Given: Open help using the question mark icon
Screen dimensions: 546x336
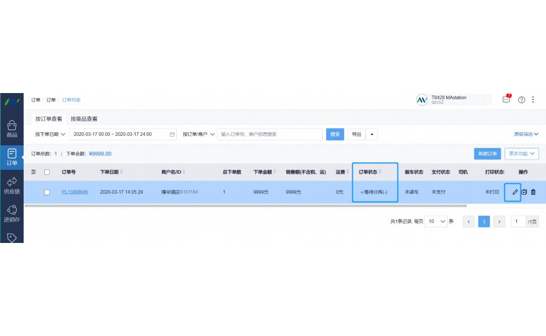Looking at the screenshot, I should point(521,99).
